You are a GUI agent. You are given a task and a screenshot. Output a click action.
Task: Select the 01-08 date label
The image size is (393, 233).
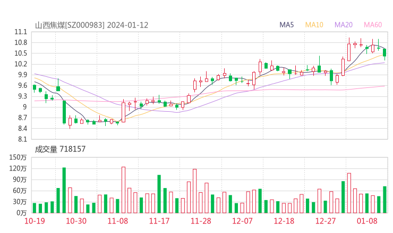click(367, 221)
